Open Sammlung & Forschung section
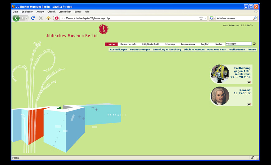271x165 pixels. pos(167,49)
